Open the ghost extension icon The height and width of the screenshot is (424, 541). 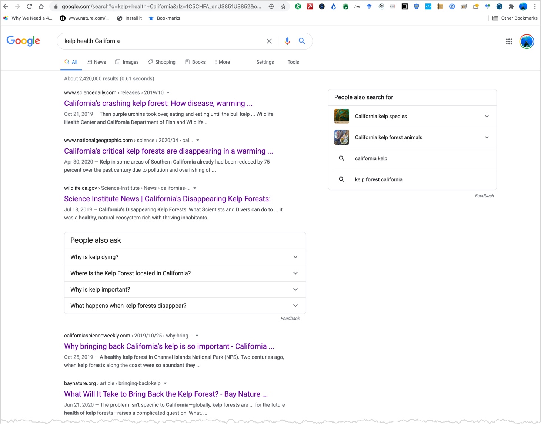click(x=381, y=6)
